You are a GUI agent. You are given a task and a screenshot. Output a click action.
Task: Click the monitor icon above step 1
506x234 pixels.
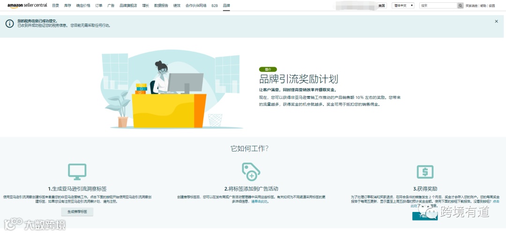[x=77, y=172]
